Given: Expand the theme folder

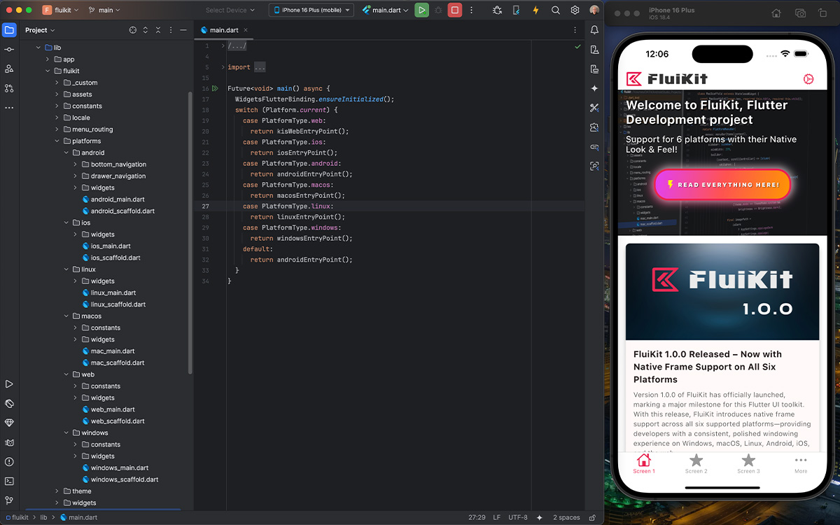Looking at the screenshot, I should [x=58, y=491].
